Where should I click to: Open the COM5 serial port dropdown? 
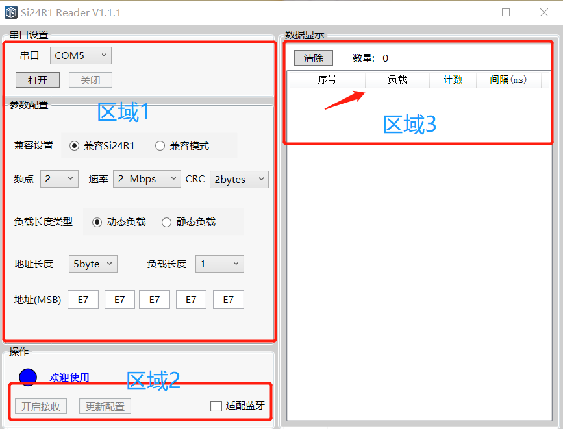pyautogui.click(x=81, y=56)
